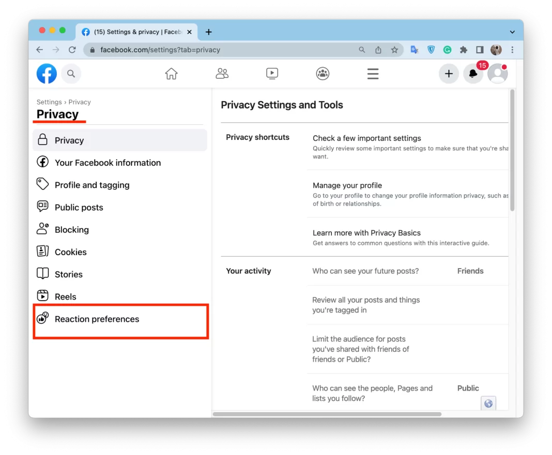
Task: Open notifications bell with 15 badge
Action: click(x=473, y=74)
